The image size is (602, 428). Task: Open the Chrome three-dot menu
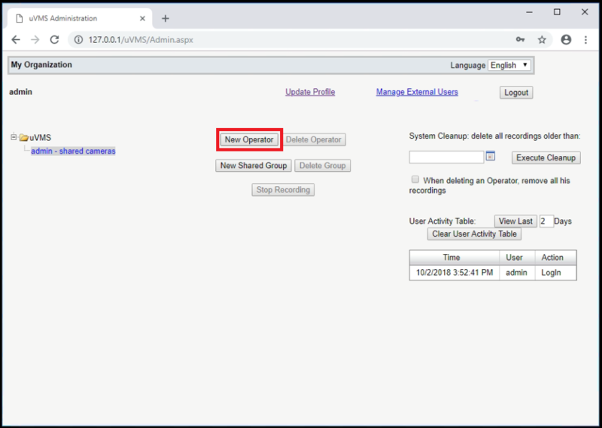[x=585, y=40]
